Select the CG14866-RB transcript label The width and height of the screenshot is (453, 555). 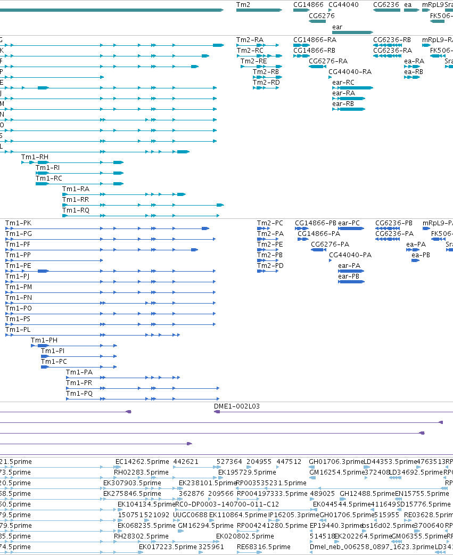314,50
